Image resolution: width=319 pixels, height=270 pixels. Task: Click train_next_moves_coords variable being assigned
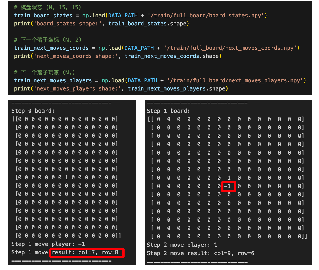(51, 48)
